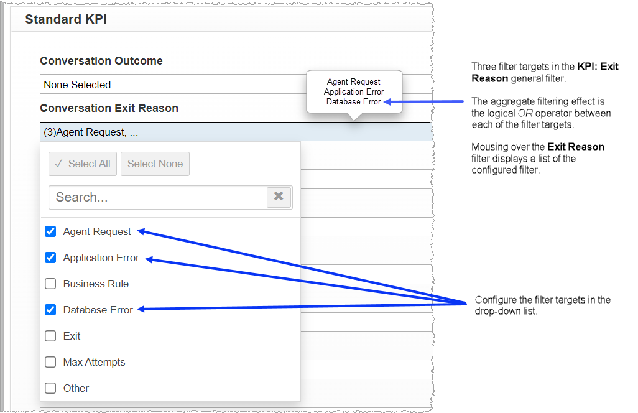Click the blue checked icon beside Database Error

[x=50, y=310]
